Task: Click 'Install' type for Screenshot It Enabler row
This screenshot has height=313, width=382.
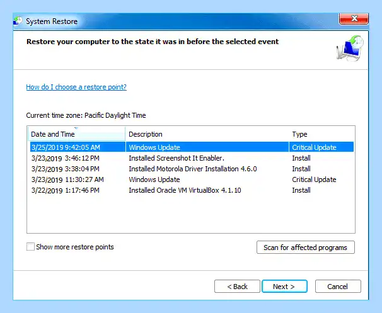Action: click(x=301, y=158)
